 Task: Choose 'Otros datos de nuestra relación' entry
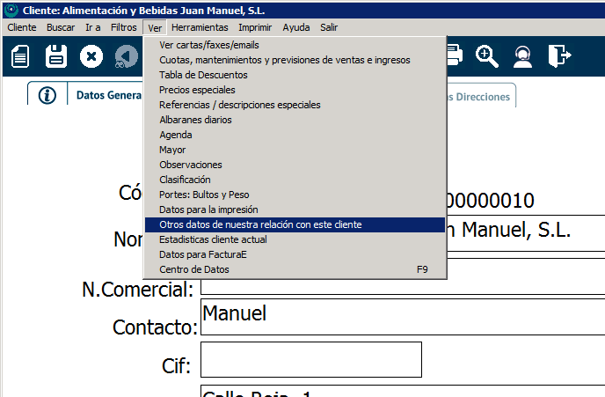[260, 224]
